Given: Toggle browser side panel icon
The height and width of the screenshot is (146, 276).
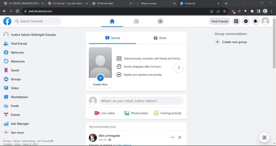Looking at the screenshot, I should (259, 11).
